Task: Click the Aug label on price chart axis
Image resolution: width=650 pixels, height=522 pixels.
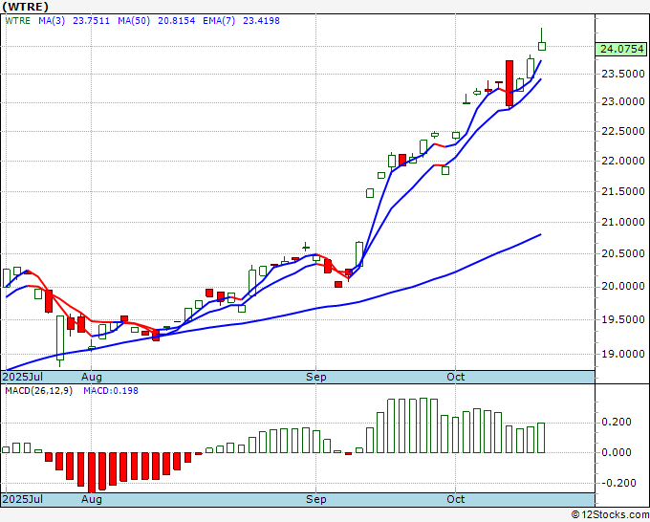Action: (92, 377)
